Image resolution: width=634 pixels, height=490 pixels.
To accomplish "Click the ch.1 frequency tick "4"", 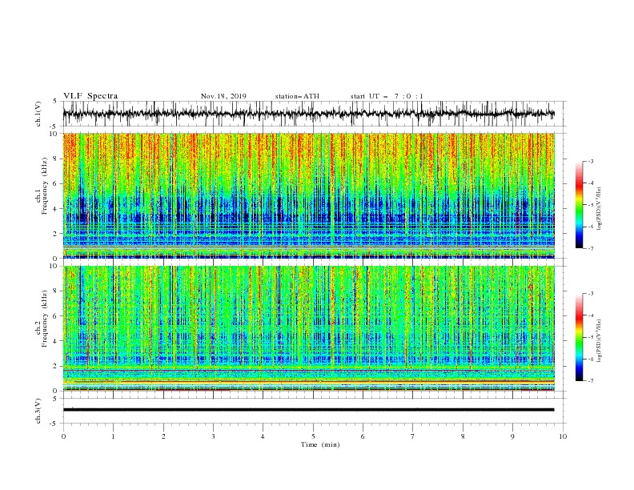I will (x=57, y=209).
